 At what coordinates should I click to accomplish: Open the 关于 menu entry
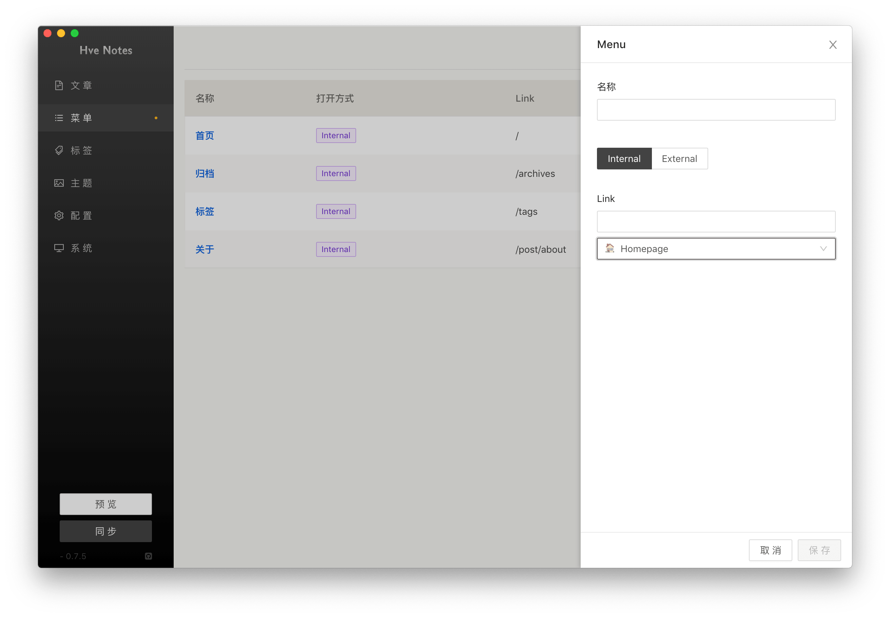205,249
